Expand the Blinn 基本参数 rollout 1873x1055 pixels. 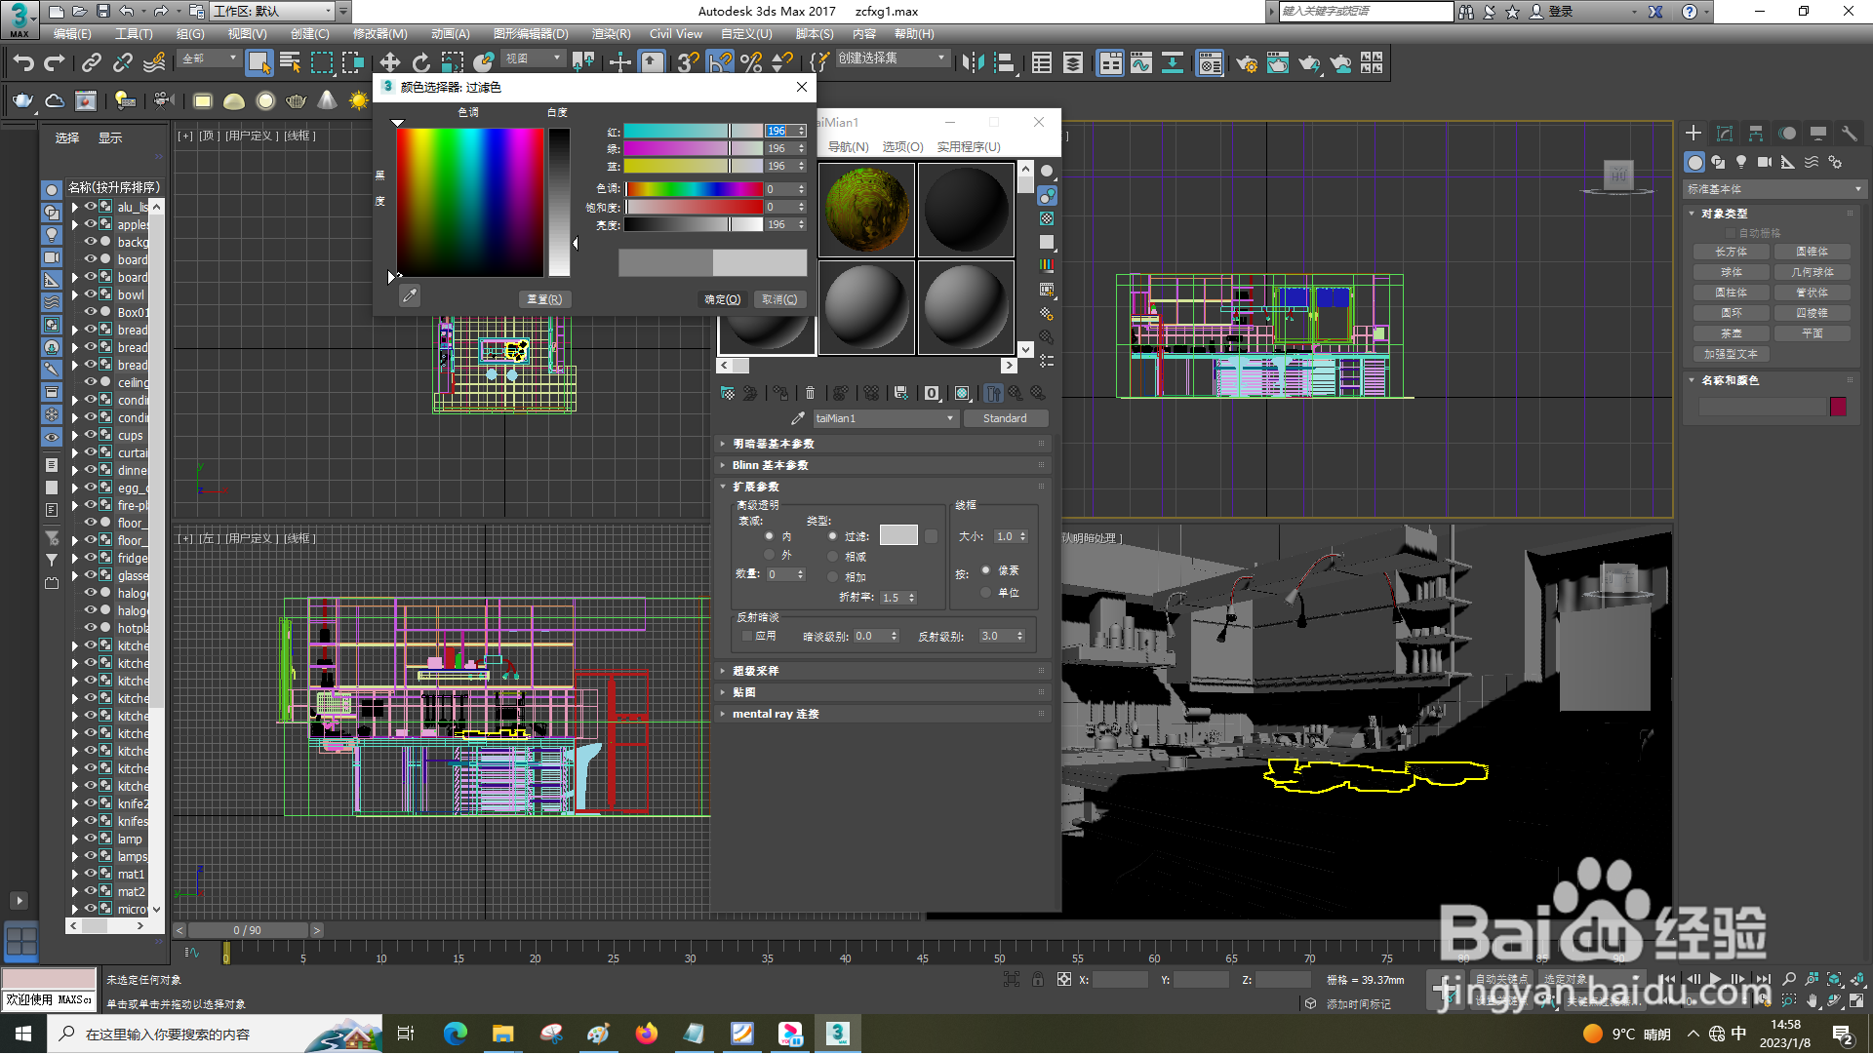pos(770,465)
